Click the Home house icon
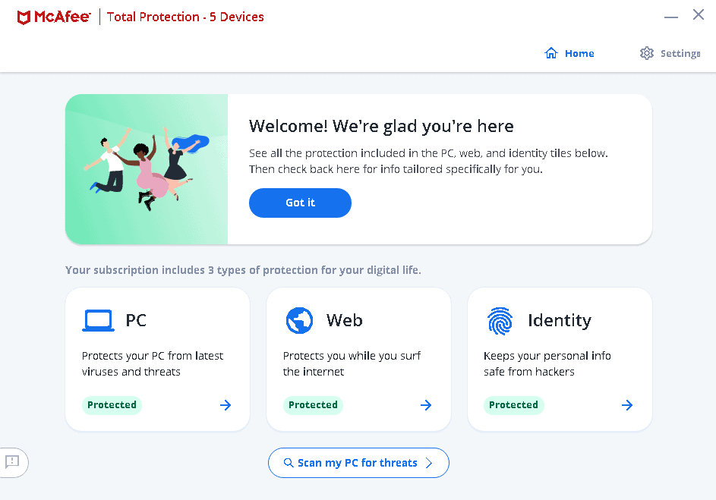Screen dimensions: 716x500 tap(551, 53)
